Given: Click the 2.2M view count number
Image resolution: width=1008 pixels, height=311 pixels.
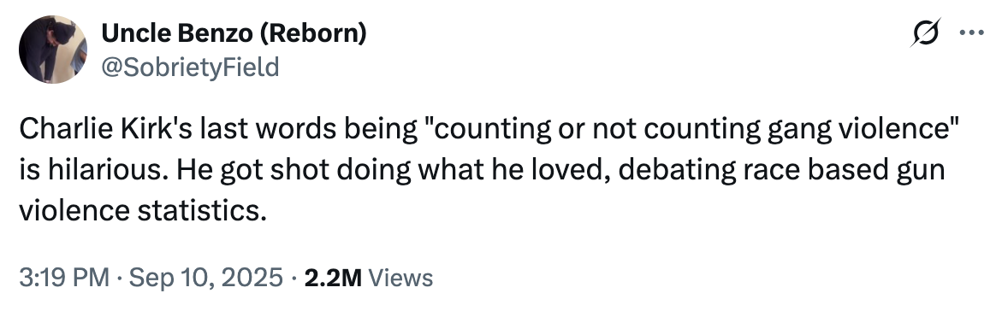Looking at the screenshot, I should [x=333, y=278].
